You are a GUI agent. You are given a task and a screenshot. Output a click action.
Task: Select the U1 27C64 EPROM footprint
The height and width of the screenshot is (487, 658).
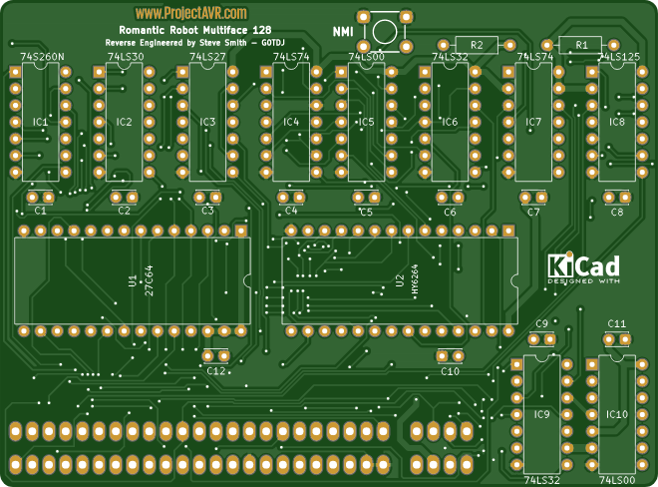coord(132,281)
